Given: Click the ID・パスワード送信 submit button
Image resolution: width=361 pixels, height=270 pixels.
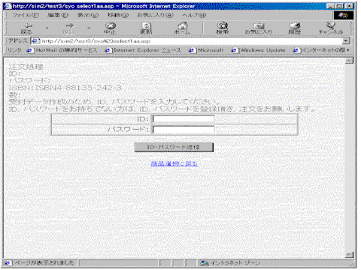Looking at the screenshot, I should point(174,147).
